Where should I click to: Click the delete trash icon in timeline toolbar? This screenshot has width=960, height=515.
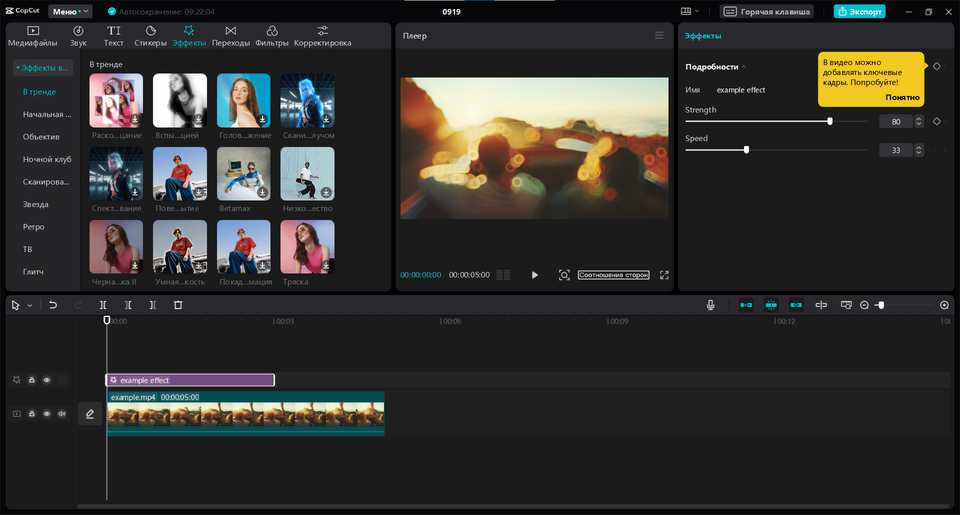click(x=178, y=305)
